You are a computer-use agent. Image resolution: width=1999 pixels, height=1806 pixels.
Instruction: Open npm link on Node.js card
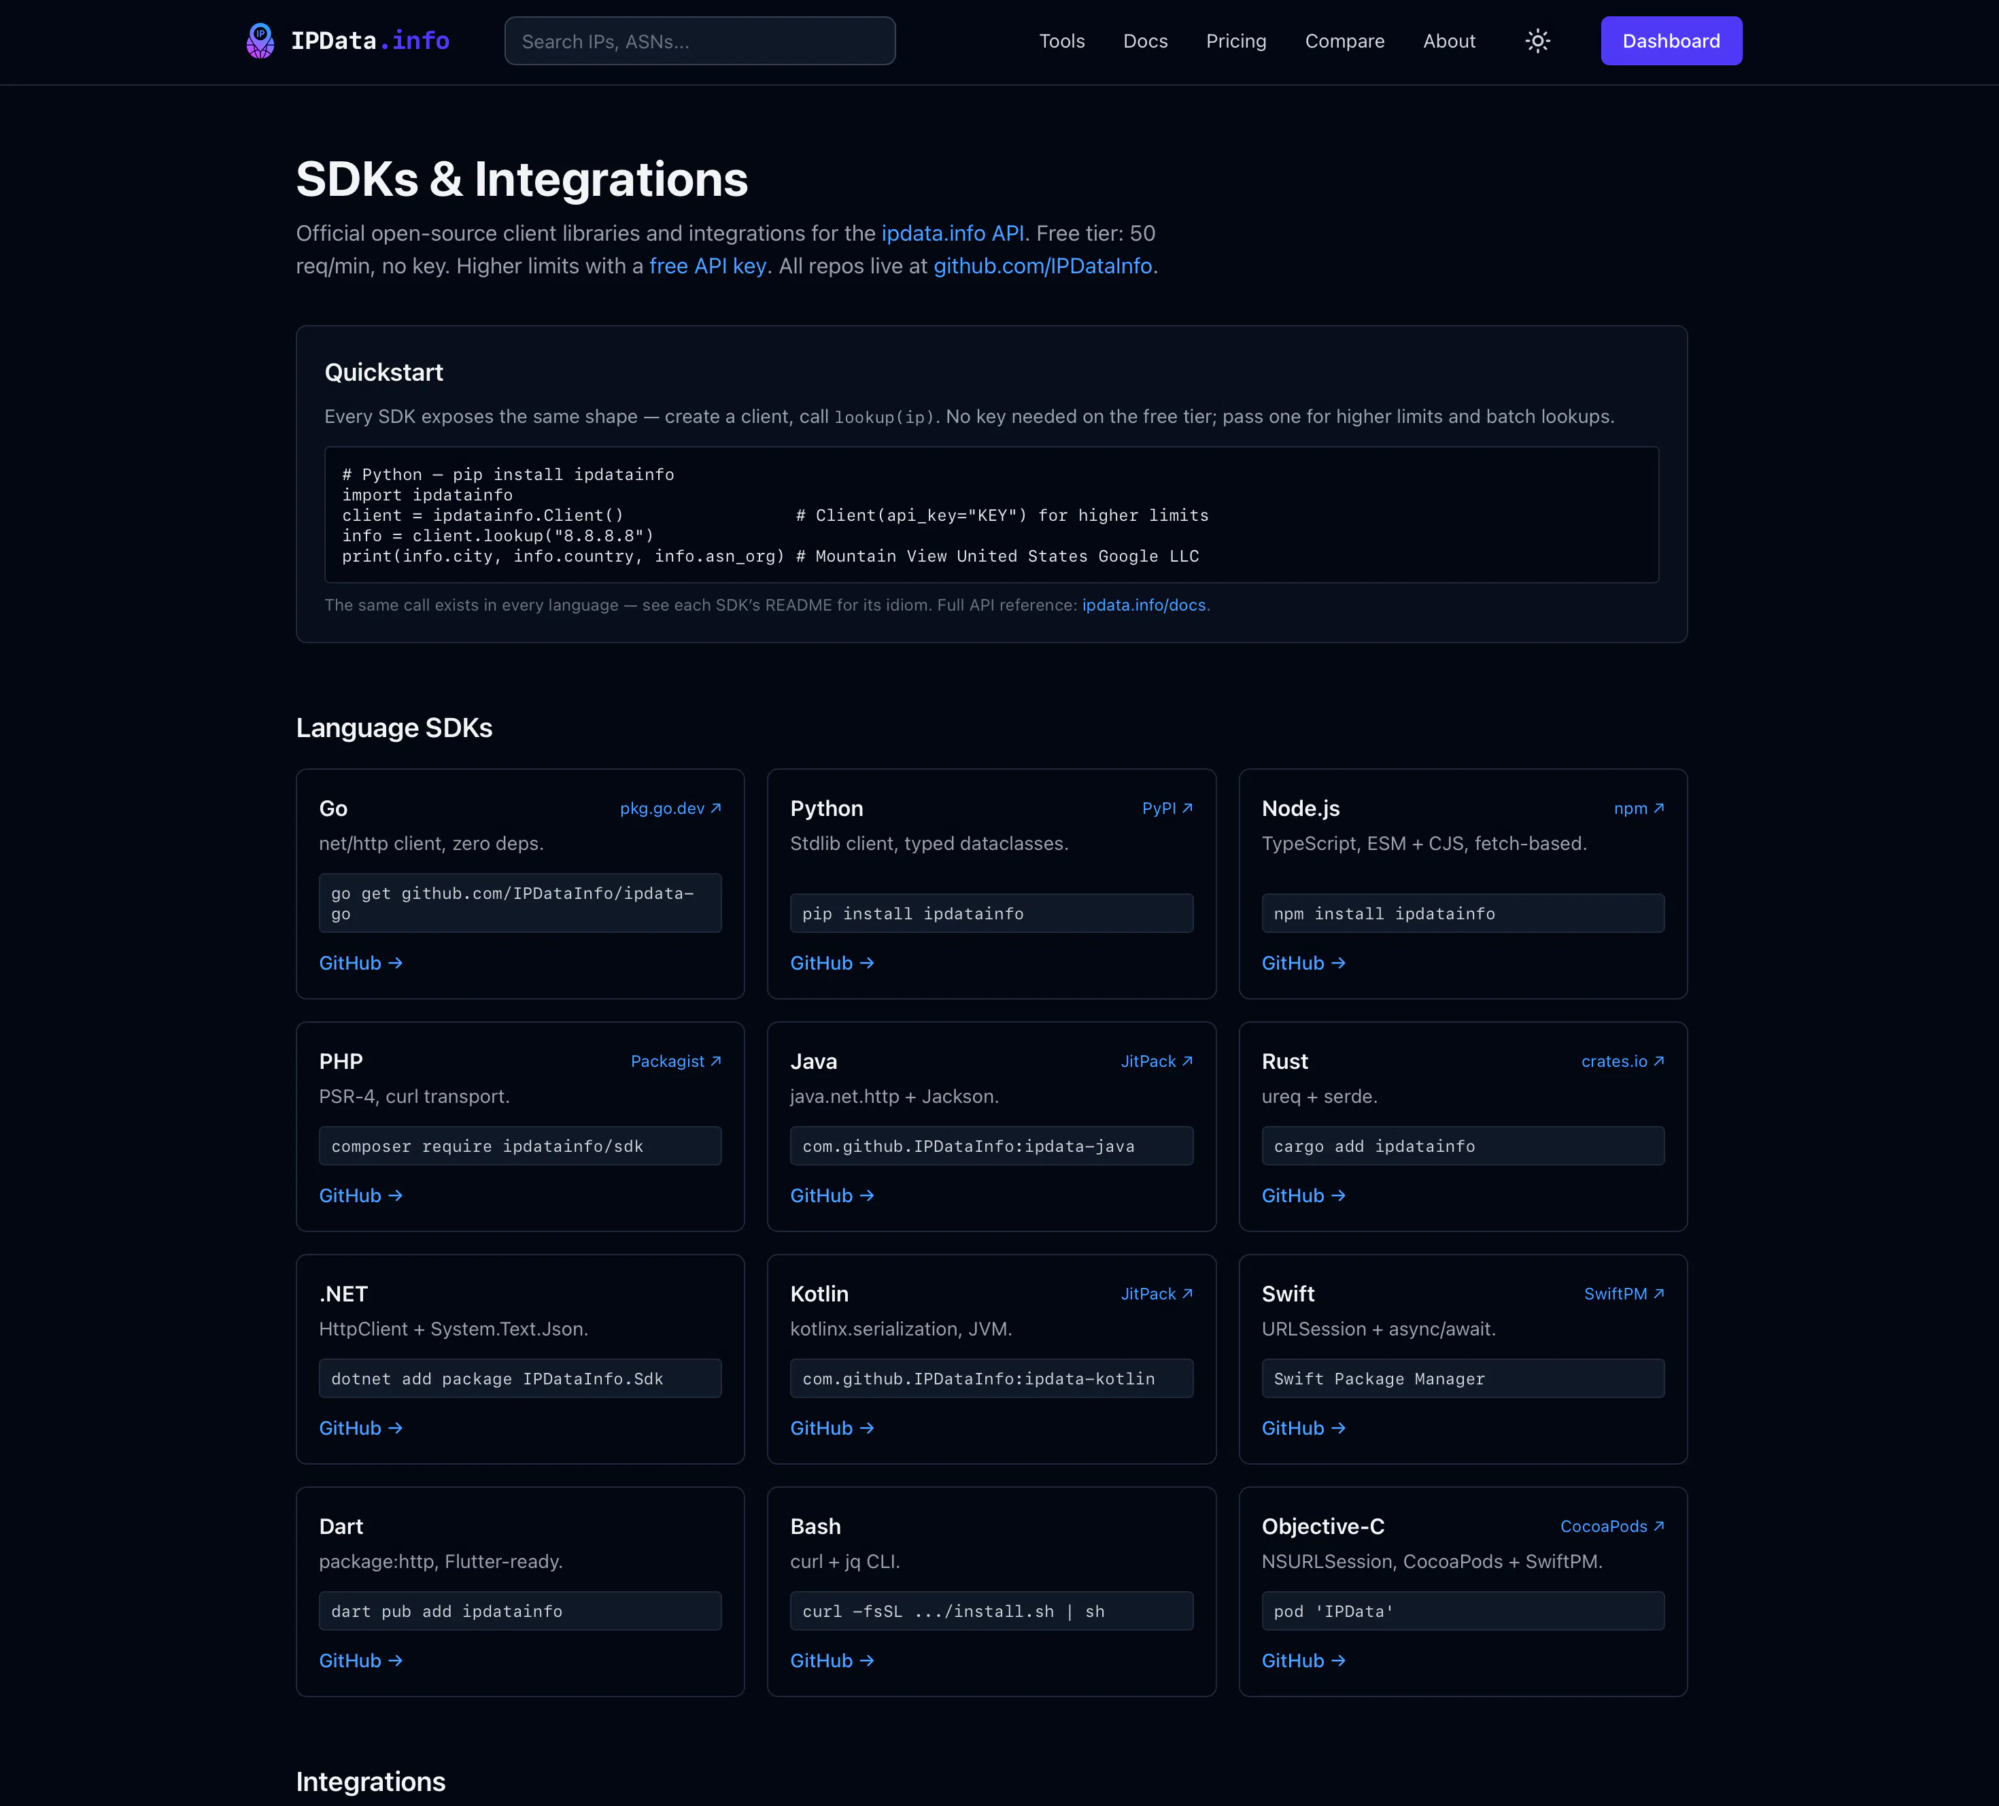tap(1638, 808)
